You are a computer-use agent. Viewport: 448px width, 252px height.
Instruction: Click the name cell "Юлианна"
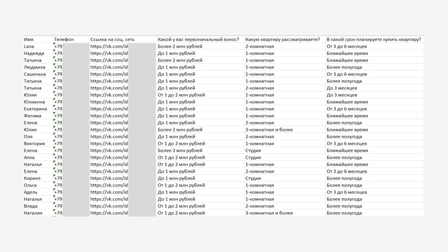coord(34,102)
